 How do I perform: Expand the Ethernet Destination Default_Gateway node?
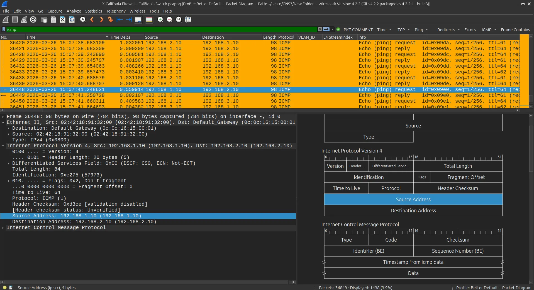(9, 128)
